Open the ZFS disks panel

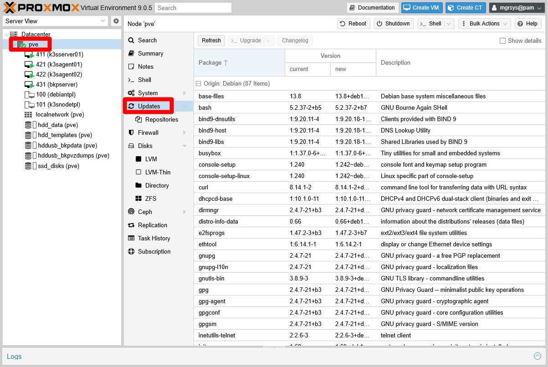click(x=151, y=199)
